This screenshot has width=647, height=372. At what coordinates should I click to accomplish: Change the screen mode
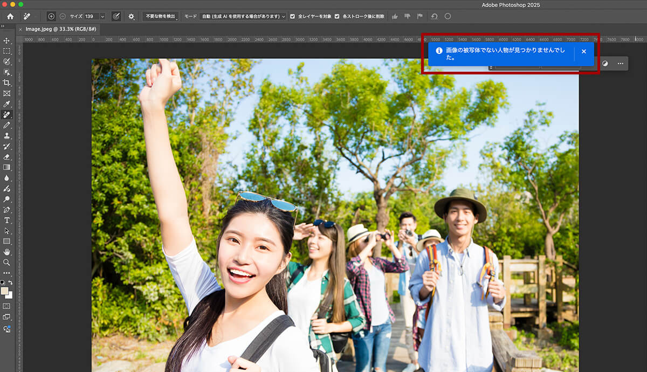(x=7, y=317)
